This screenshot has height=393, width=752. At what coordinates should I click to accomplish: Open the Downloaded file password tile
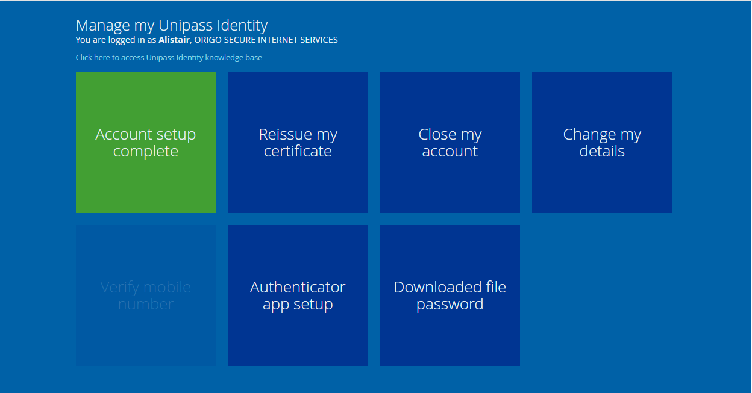click(x=450, y=296)
